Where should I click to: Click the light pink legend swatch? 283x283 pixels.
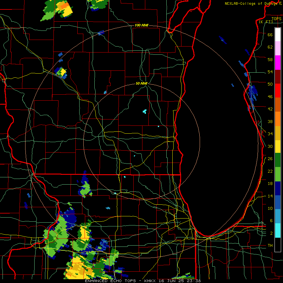click(278, 48)
